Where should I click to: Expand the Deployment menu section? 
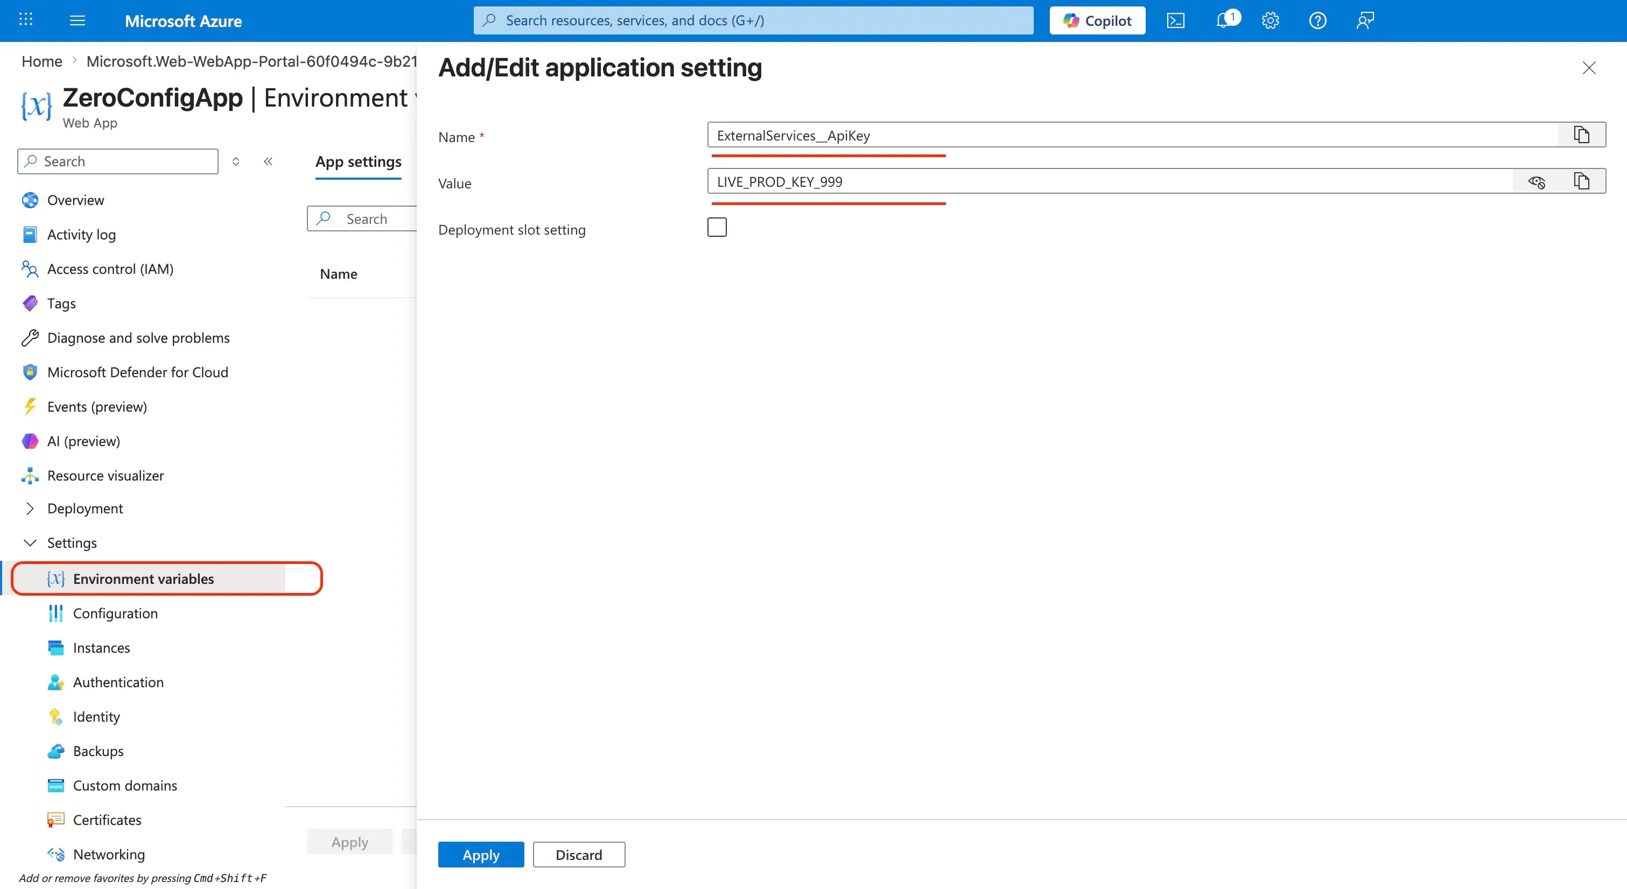pos(85,509)
